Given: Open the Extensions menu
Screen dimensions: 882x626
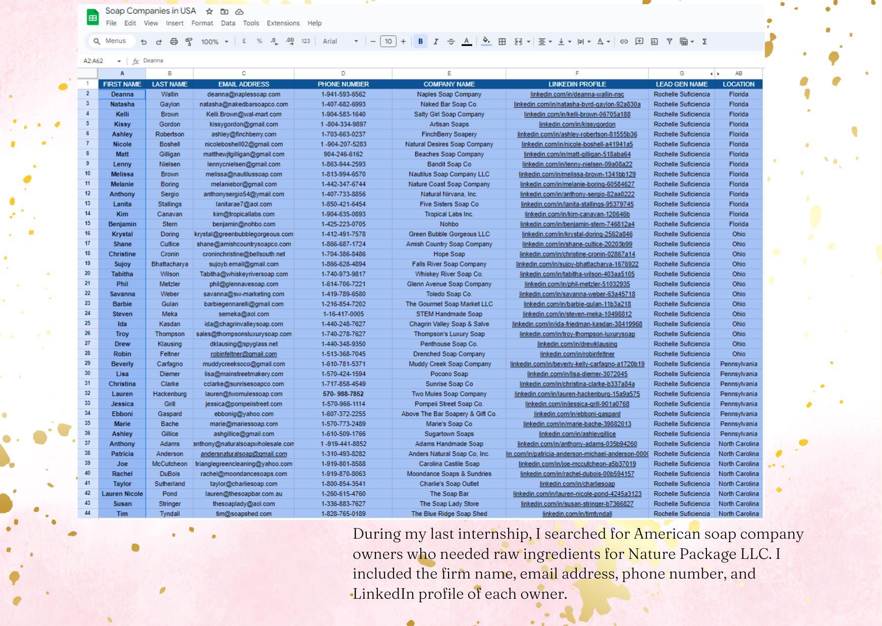Looking at the screenshot, I should (x=283, y=23).
